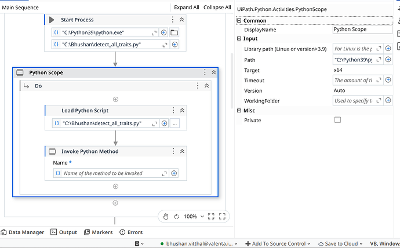
Task: Click the Path property field
Action: [x=353, y=60]
